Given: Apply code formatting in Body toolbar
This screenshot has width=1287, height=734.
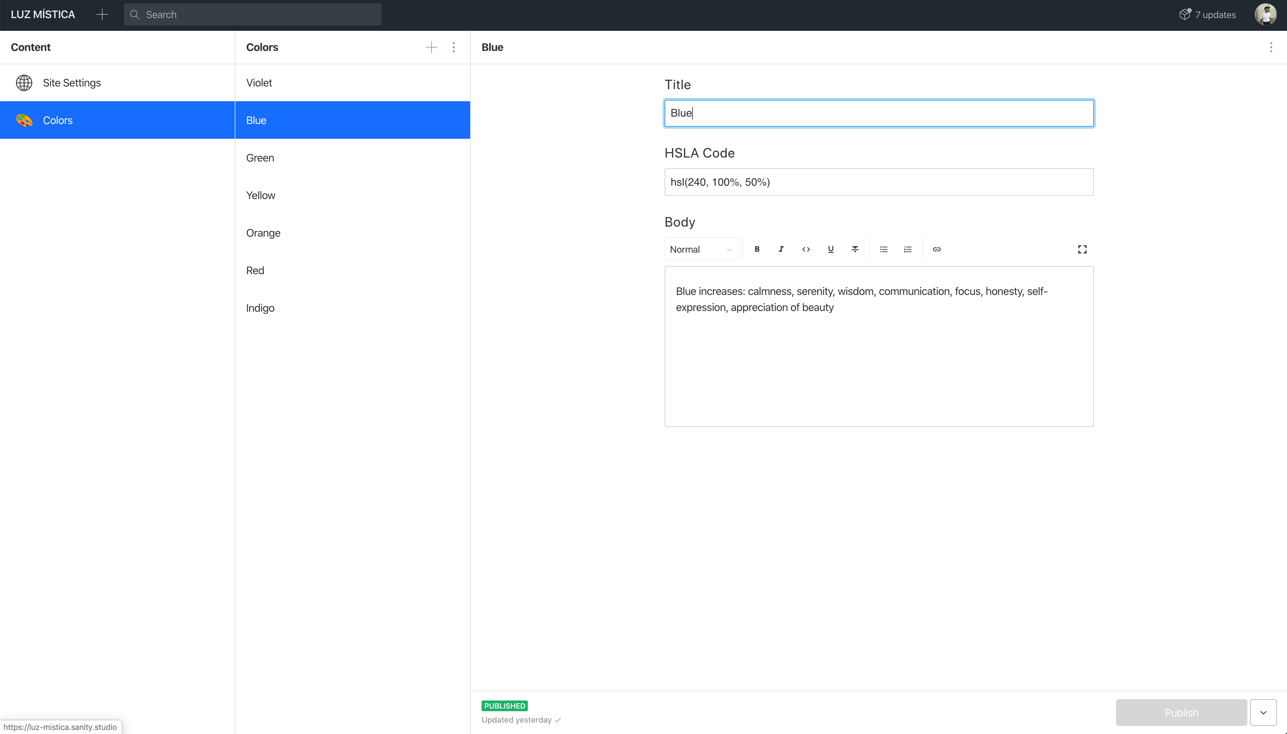Looking at the screenshot, I should tap(806, 249).
